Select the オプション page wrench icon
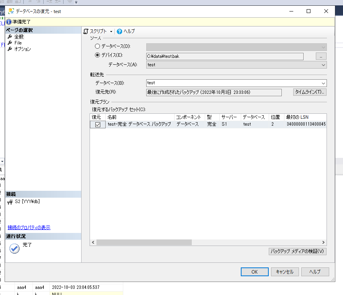This screenshot has width=343, height=295. (x=10, y=49)
